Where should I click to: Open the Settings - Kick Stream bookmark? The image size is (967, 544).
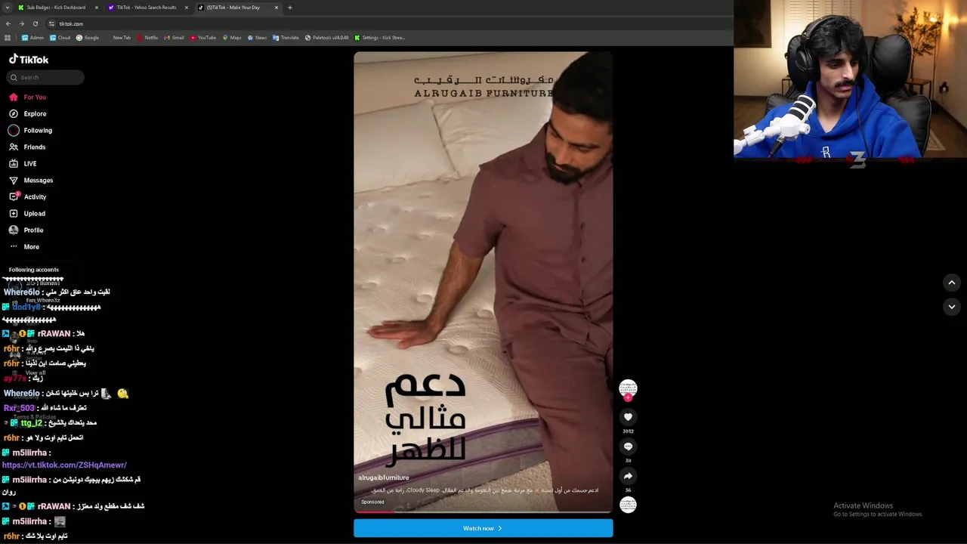pos(380,38)
